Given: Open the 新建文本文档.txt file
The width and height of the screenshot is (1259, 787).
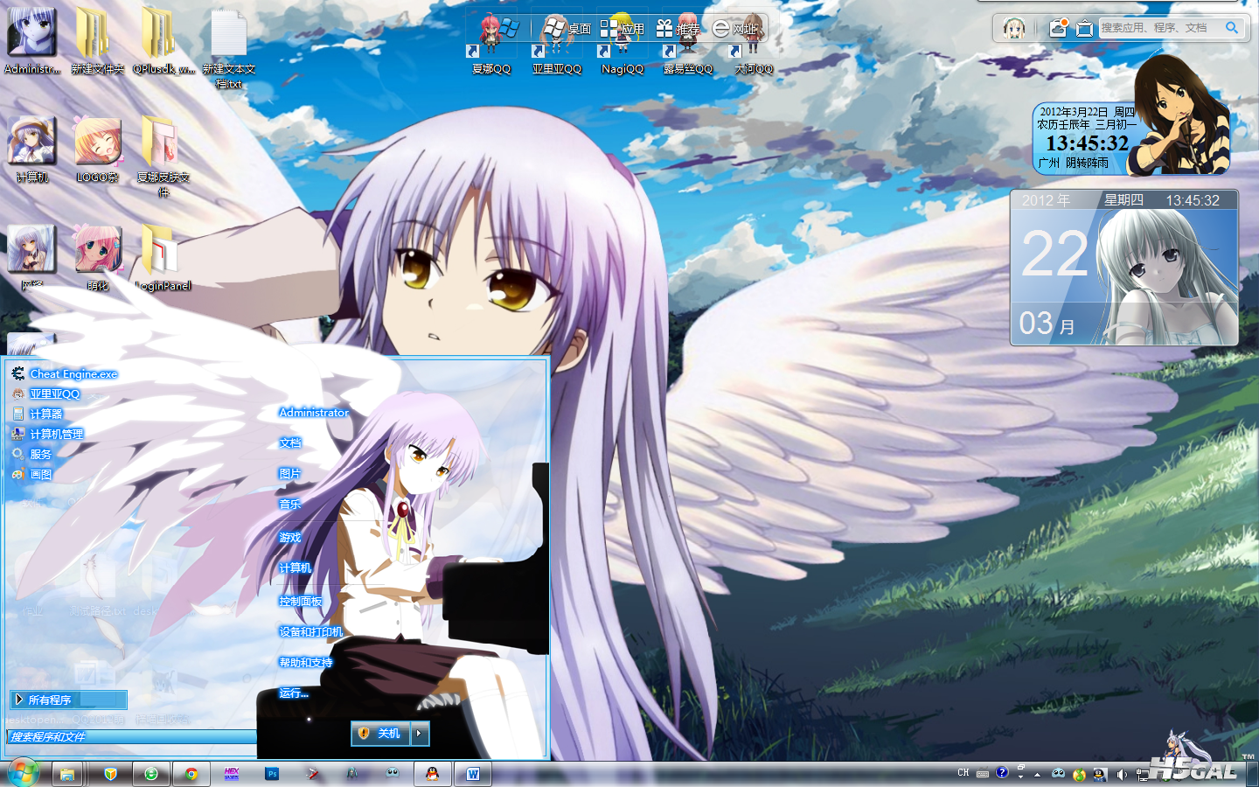Looking at the screenshot, I should click(229, 48).
